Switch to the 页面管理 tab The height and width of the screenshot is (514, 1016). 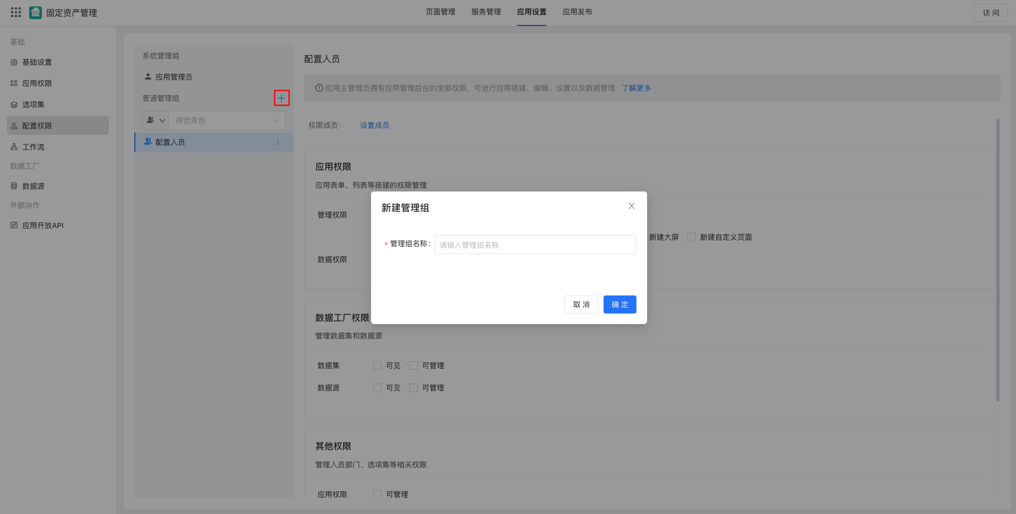441,12
